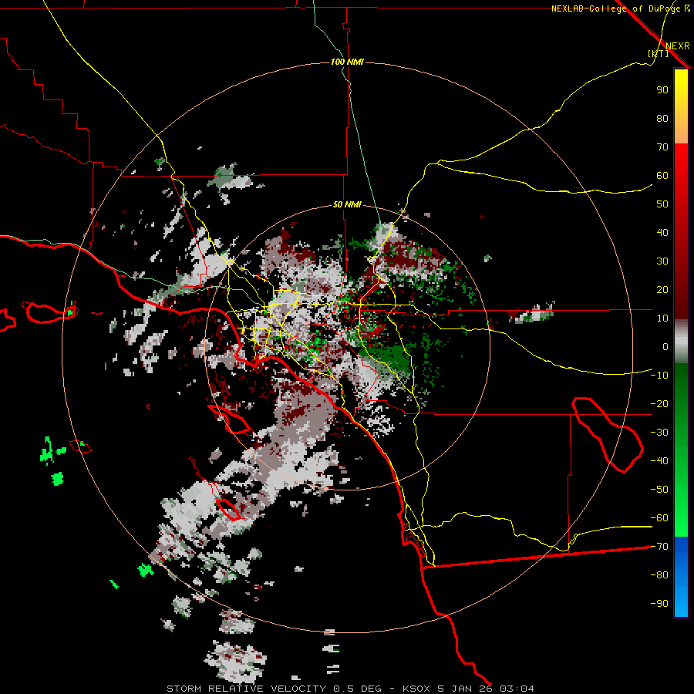Screen dimensions: 694x694
Task: Click the 5 JAN 26 03:04 timestamp
Action: coord(485,689)
